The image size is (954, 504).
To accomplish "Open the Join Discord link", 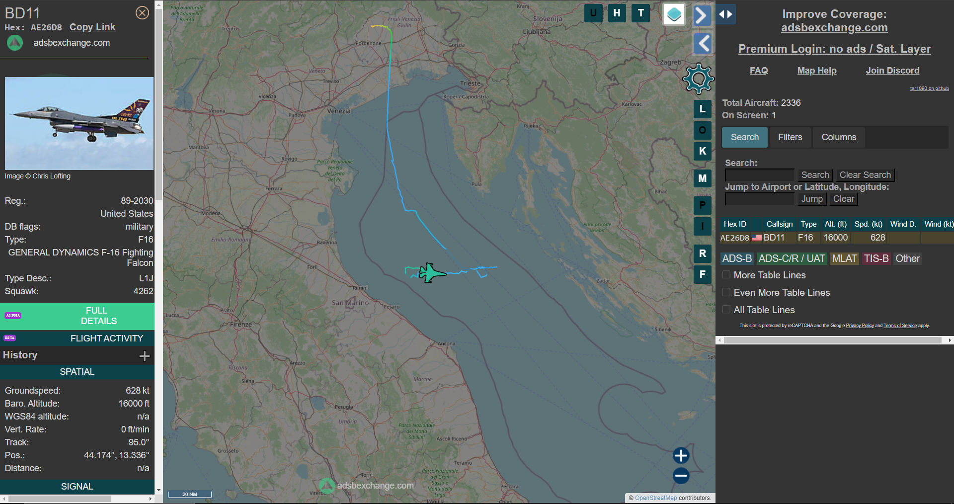I will (892, 71).
